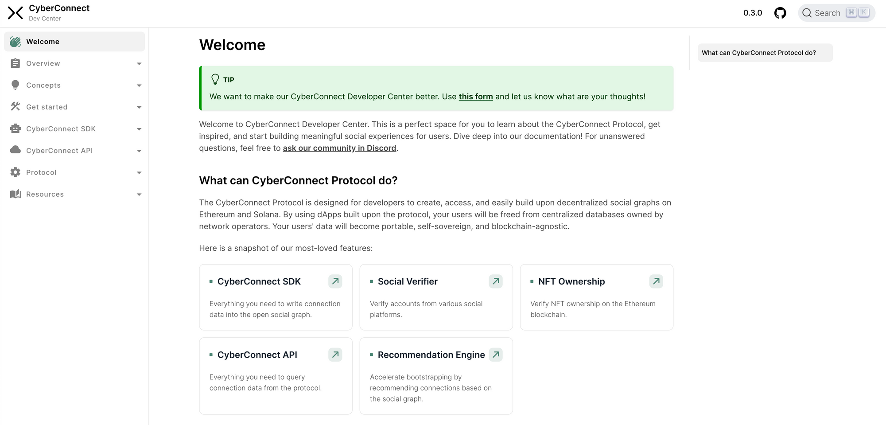Viewport: 886px width, 425px height.
Task: Open the NFT Ownership card title
Action: [x=571, y=281]
